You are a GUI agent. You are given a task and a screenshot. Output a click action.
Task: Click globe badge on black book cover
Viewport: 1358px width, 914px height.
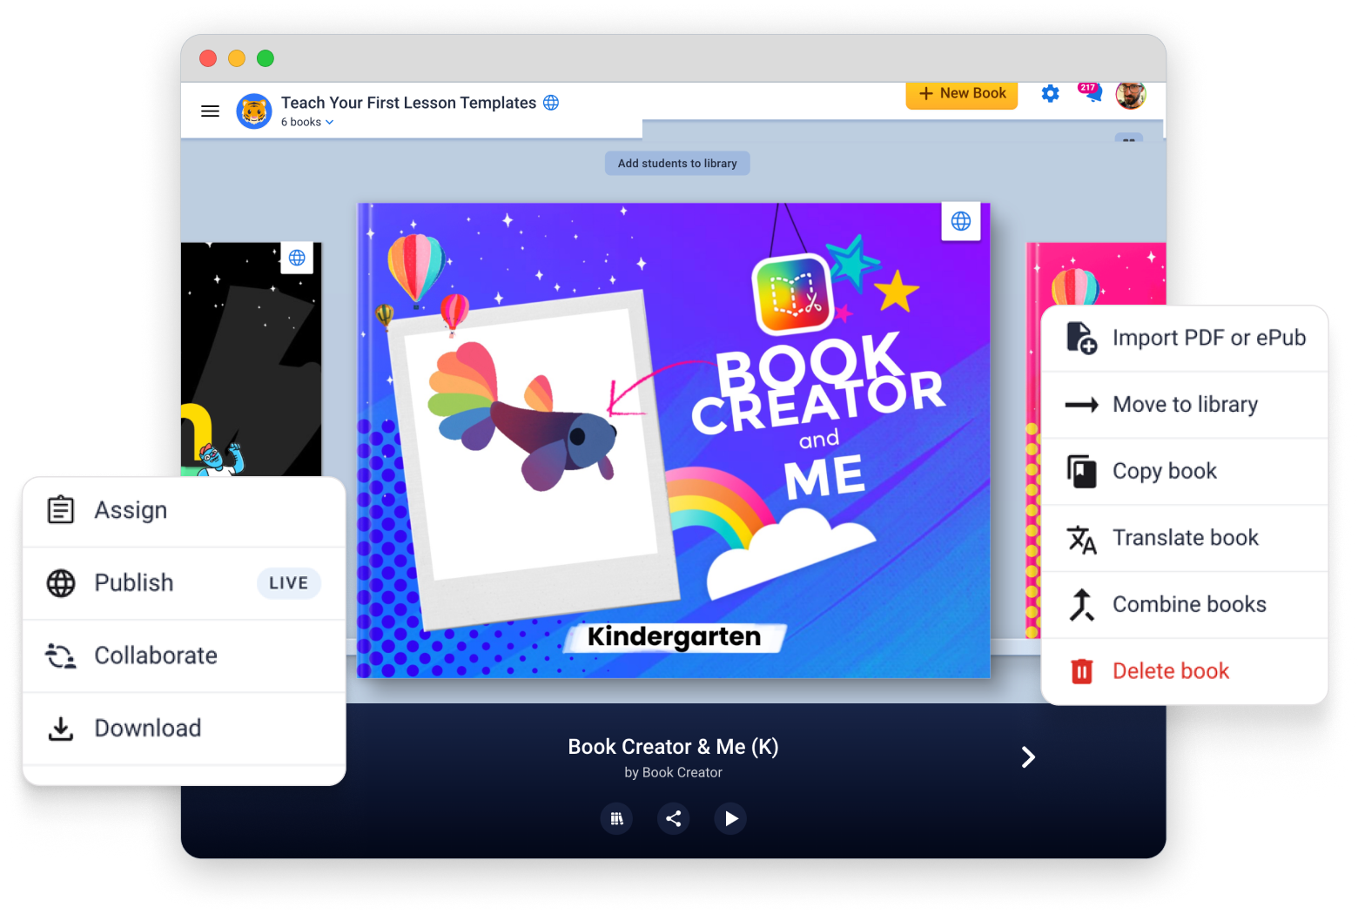(297, 258)
